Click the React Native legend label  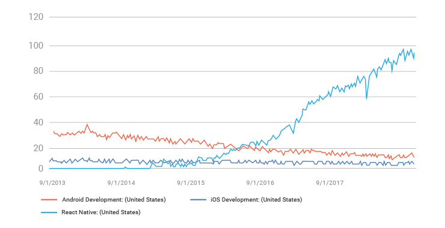point(101,212)
